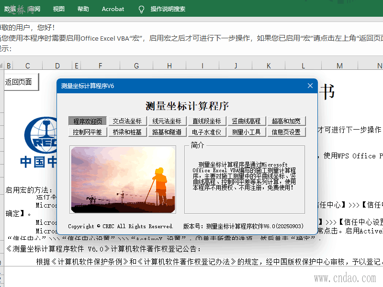Click the 操作说明搜索 search box

click(168, 9)
